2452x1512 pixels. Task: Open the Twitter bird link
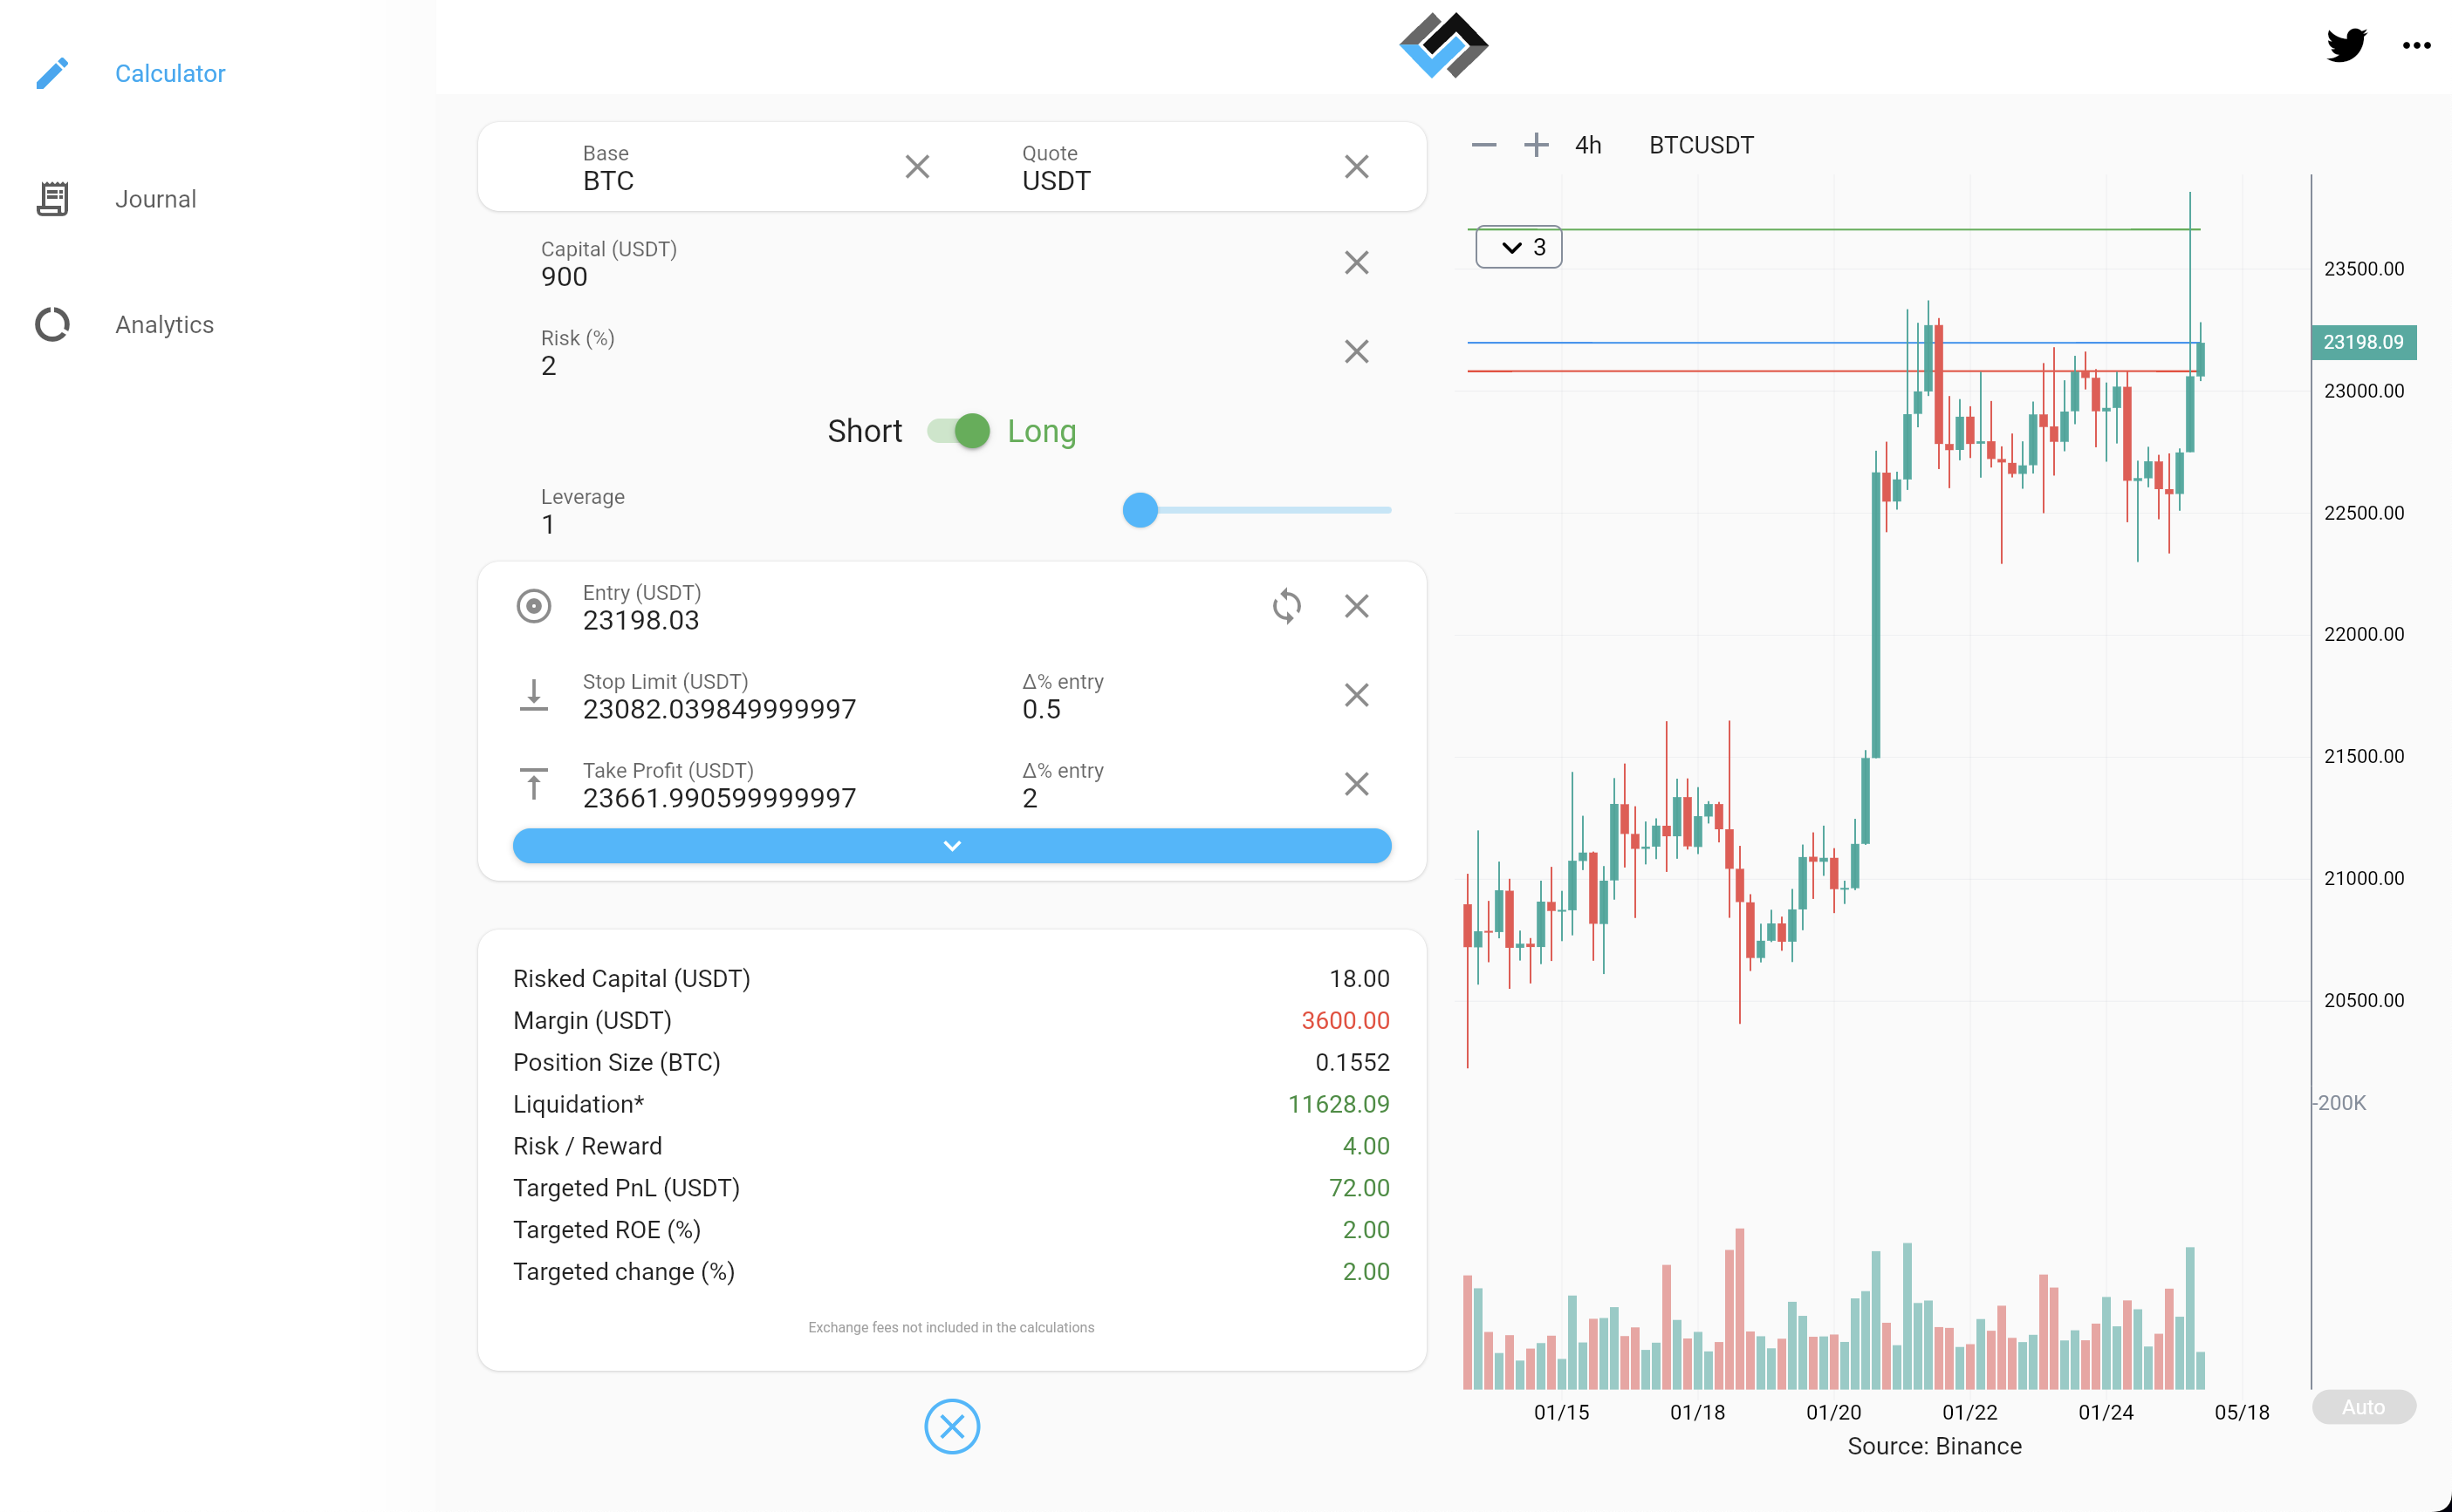[x=2345, y=45]
